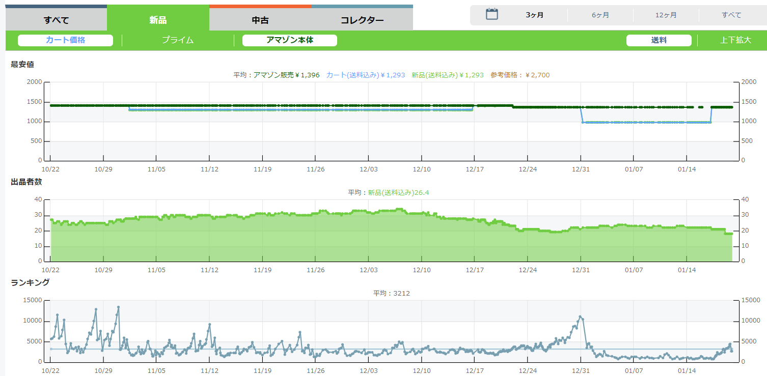This screenshot has width=767, height=376.
Task: Select the 3ヶ月 time range
Action: point(535,15)
